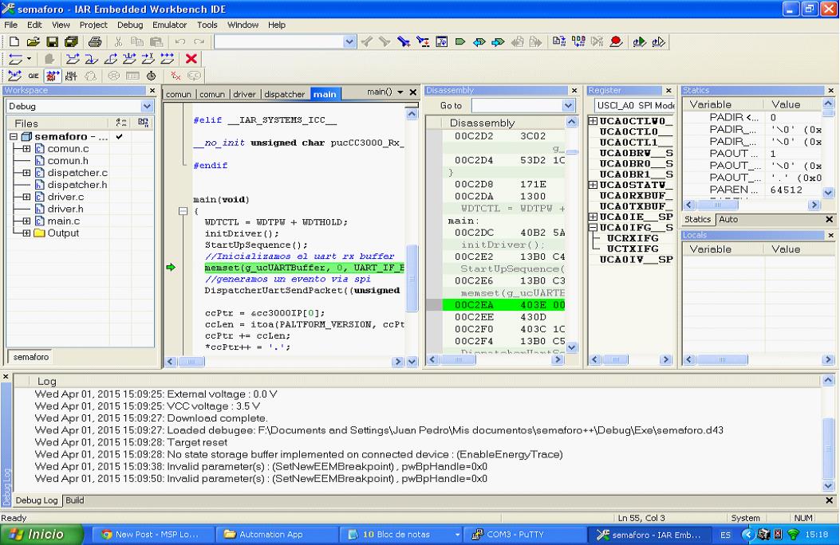The height and width of the screenshot is (545, 840).
Task: Toggle breakpoint with the red dot icon
Action: pyautogui.click(x=616, y=41)
